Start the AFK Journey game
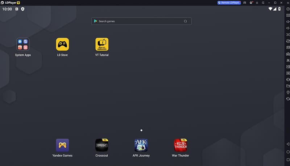This screenshot has width=290, height=166. tap(141, 145)
